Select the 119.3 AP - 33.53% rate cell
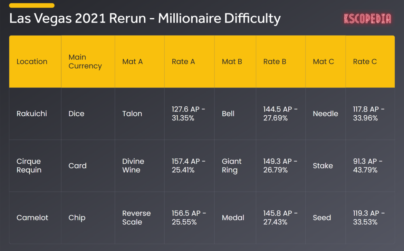The height and width of the screenshot is (251, 404). 368,218
